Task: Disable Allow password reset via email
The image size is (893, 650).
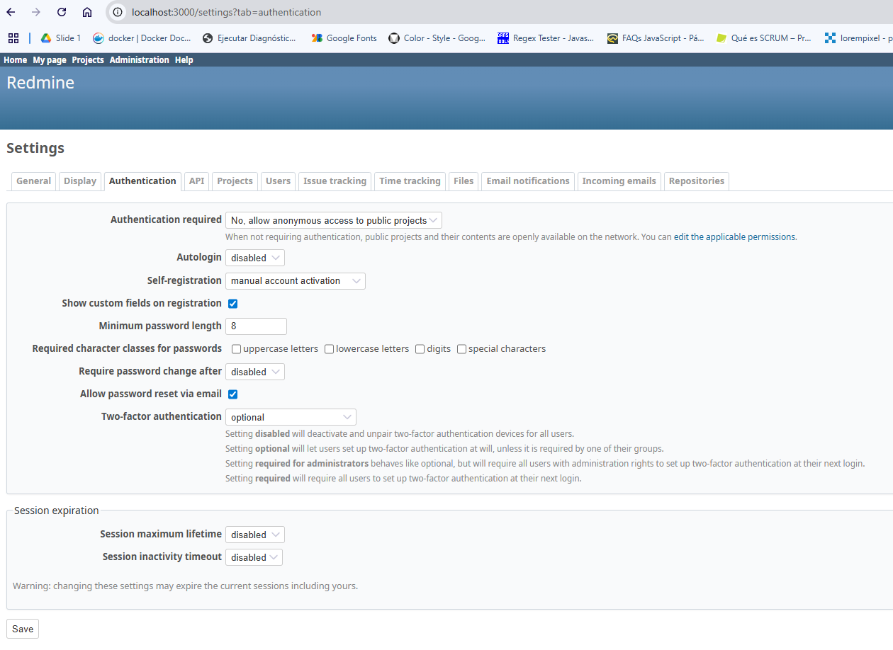Action: pyautogui.click(x=232, y=394)
